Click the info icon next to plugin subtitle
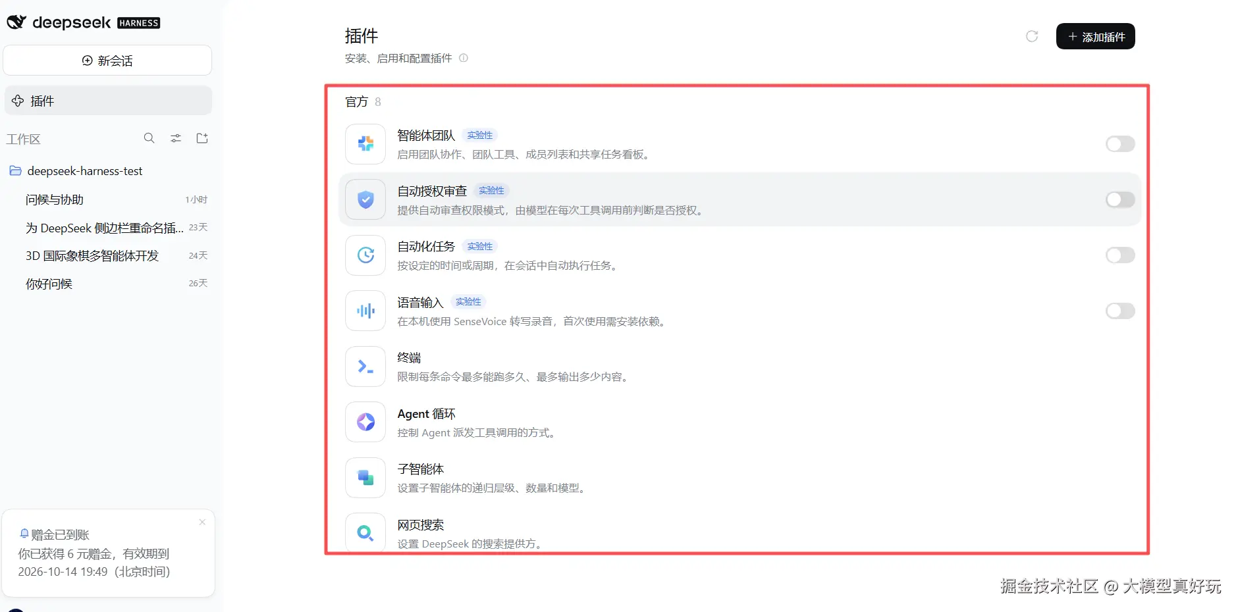Screen dimensions: 1238x612 point(464,58)
